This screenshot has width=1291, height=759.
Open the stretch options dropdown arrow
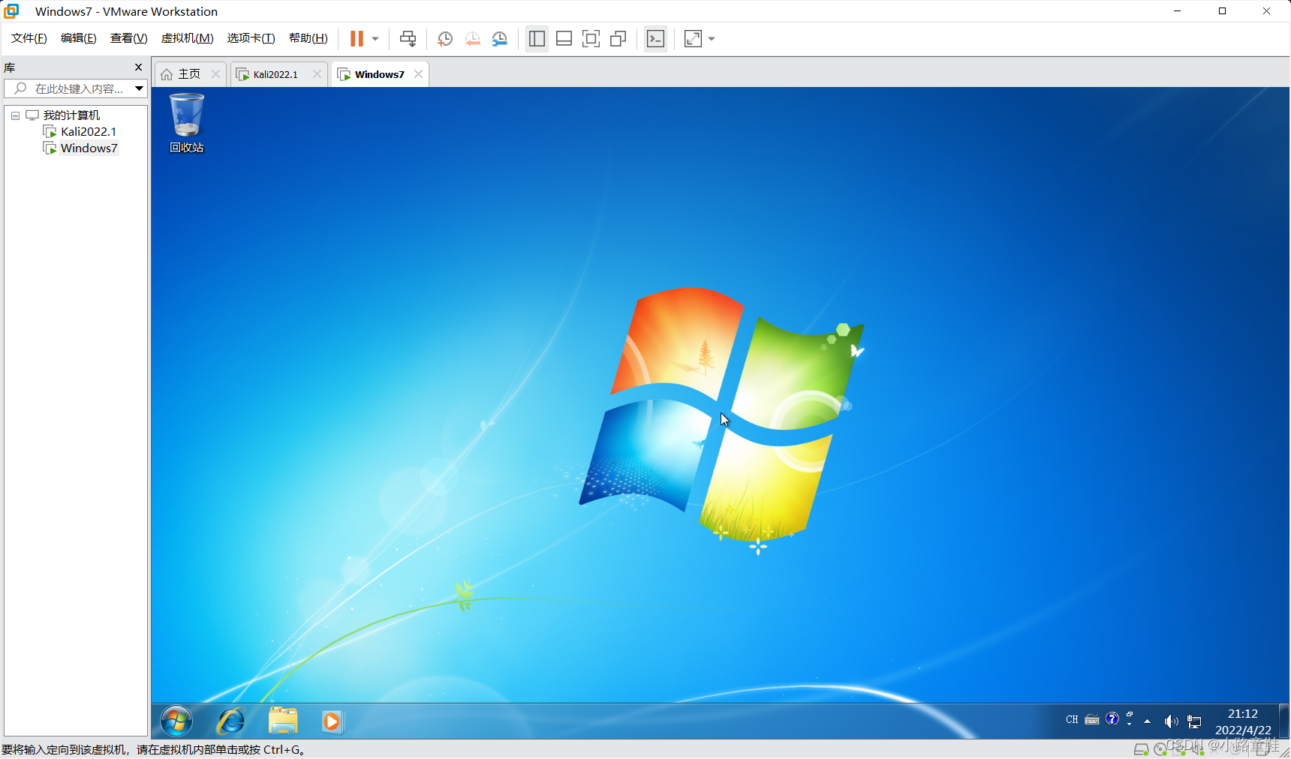[x=712, y=38]
